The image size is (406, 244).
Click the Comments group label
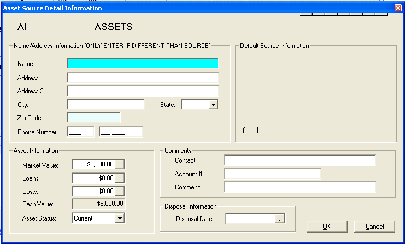pos(178,151)
